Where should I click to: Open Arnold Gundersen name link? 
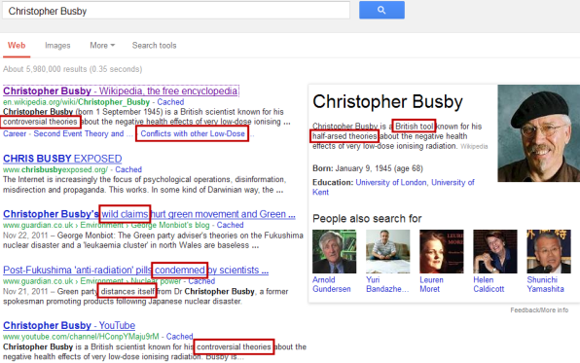(332, 284)
